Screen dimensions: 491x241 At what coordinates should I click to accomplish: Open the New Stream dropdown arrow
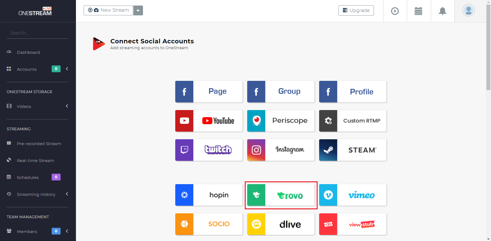point(138,10)
